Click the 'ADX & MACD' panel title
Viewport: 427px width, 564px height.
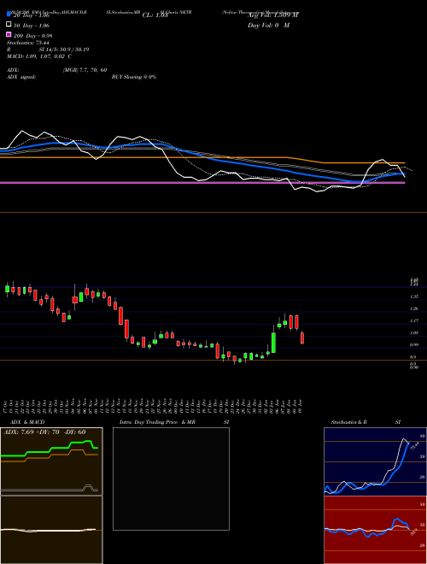[27, 422]
